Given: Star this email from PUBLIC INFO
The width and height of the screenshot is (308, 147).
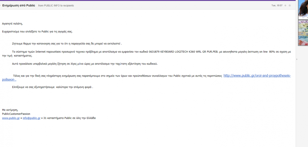Looking at the screenshot, I should coord(290,5).
